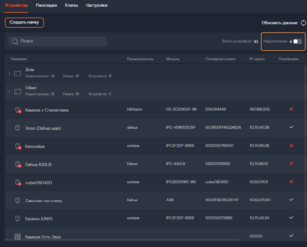Sort by the Серийный номер column header

221,59
